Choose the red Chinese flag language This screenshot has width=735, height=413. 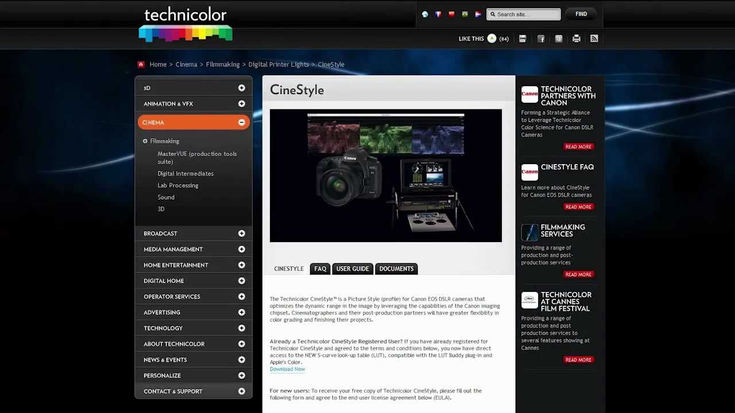451,14
